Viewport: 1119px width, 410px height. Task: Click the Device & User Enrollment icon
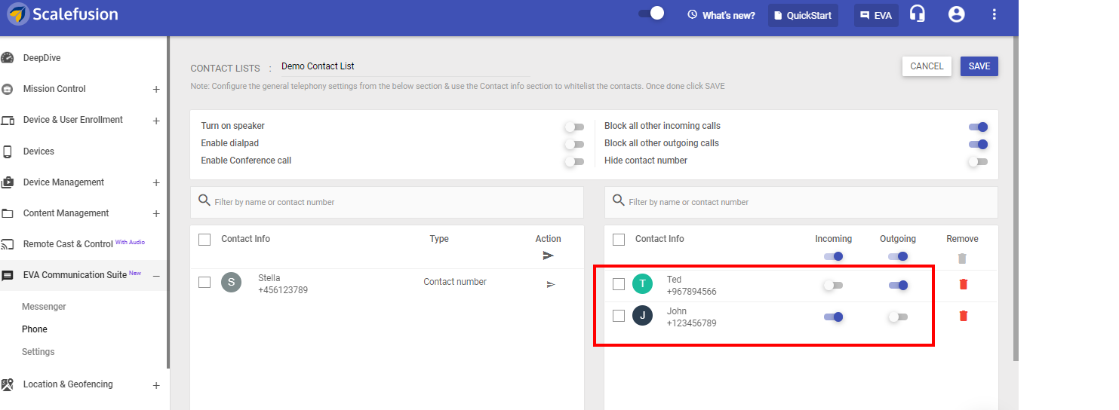8,120
